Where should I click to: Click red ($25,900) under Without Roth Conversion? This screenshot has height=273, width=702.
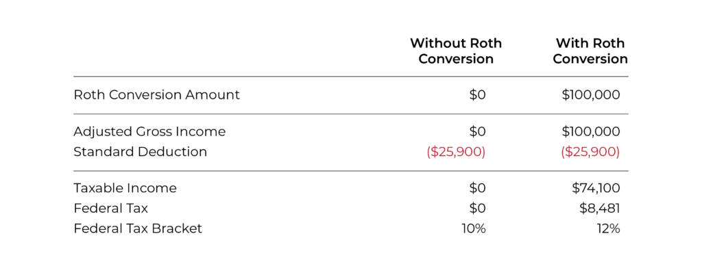click(x=456, y=152)
